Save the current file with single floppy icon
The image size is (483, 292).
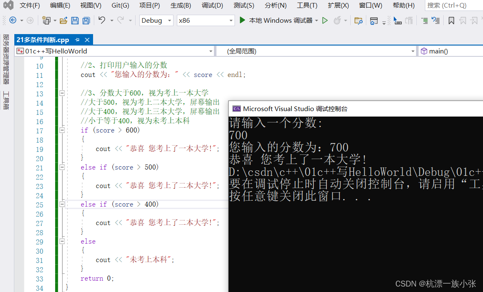tap(75, 20)
